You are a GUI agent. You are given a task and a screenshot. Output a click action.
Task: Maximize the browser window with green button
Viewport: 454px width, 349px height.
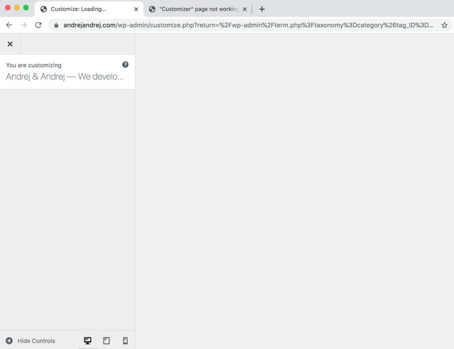[x=26, y=8]
